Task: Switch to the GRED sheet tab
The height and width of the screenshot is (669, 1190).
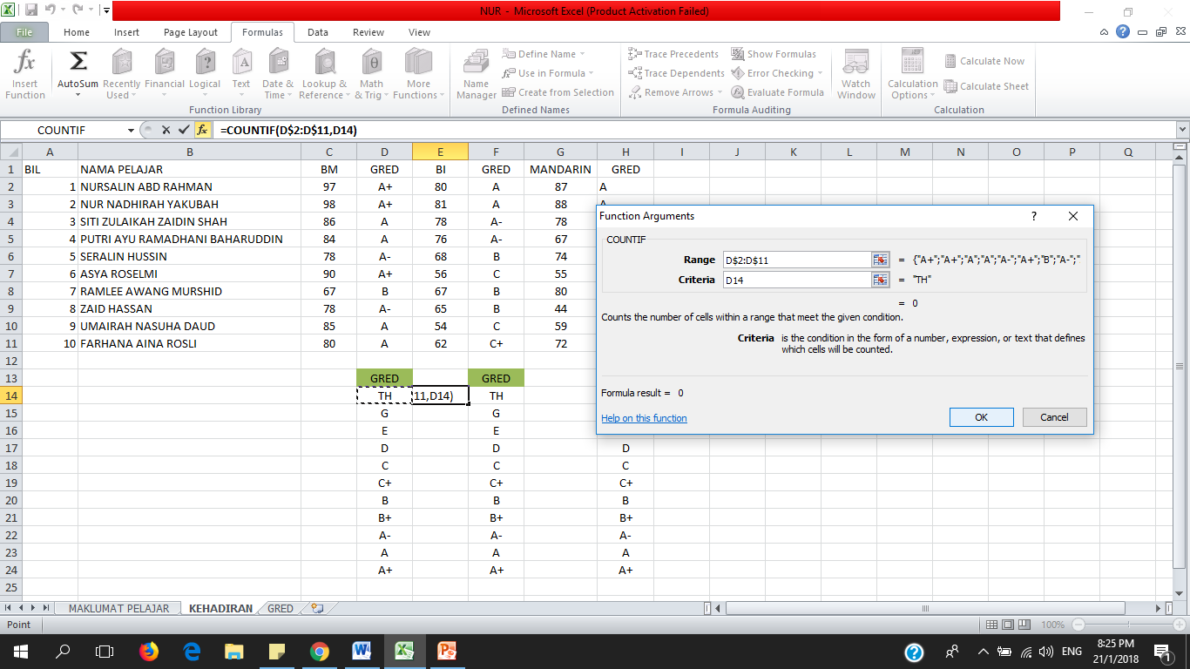Action: click(279, 609)
